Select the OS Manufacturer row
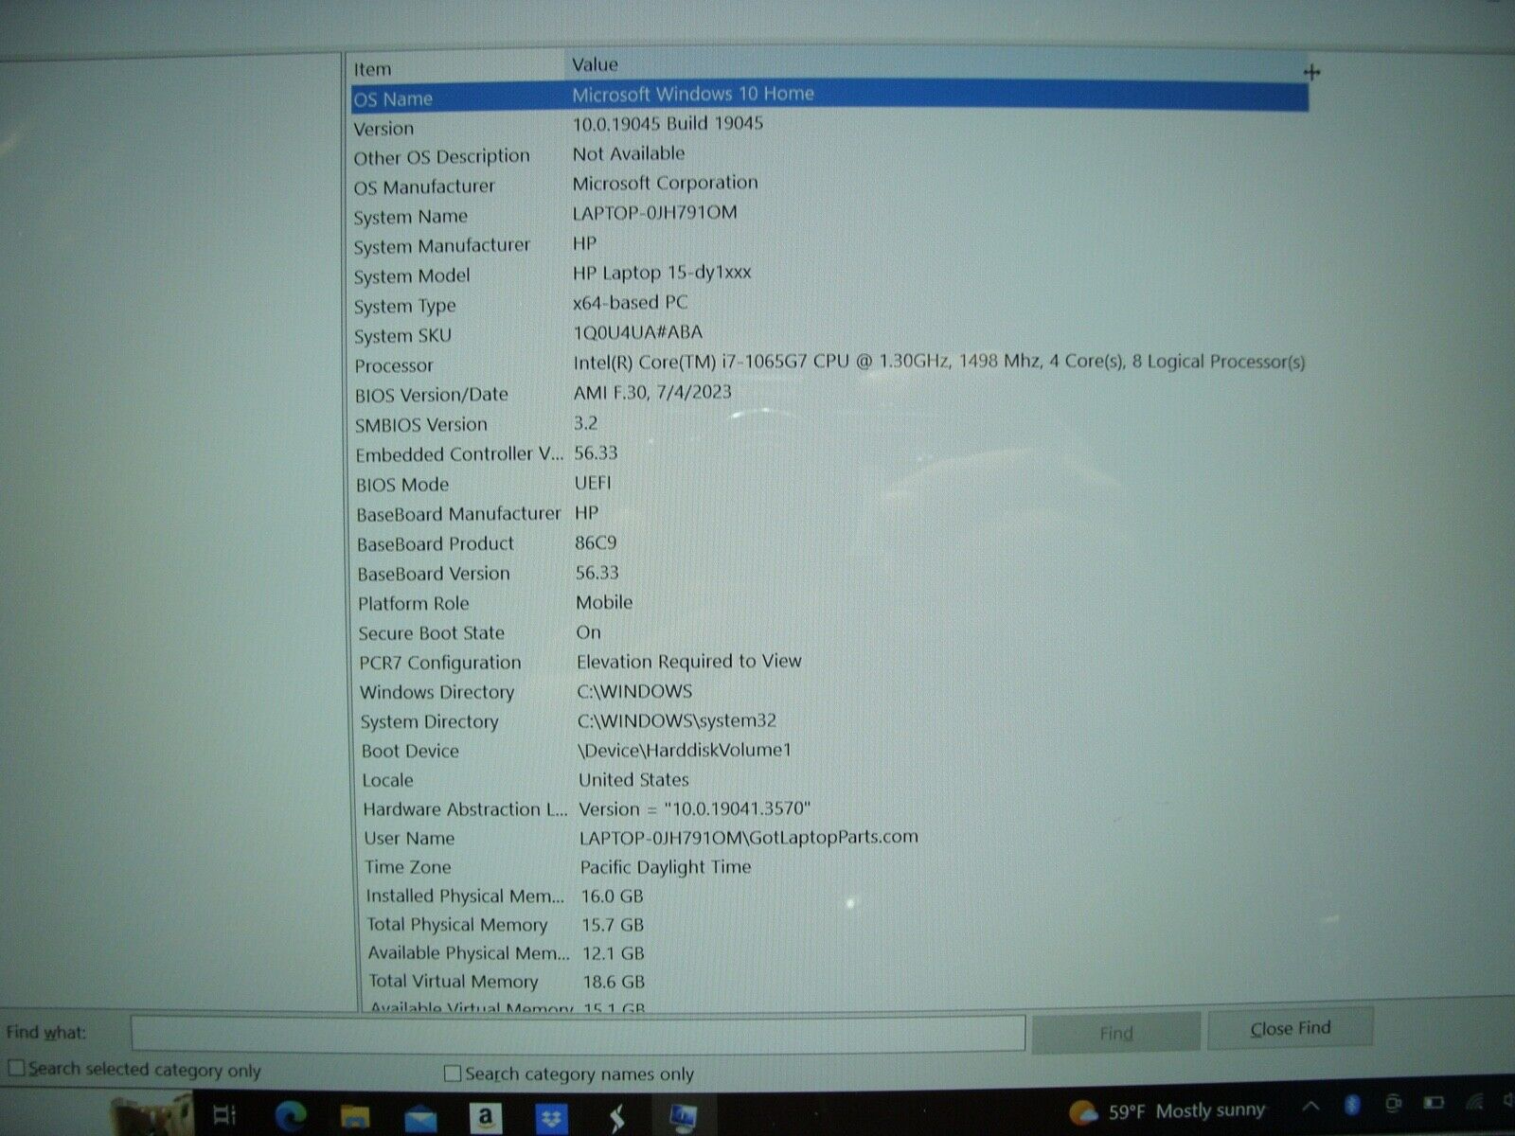1515x1136 pixels. 829,186
